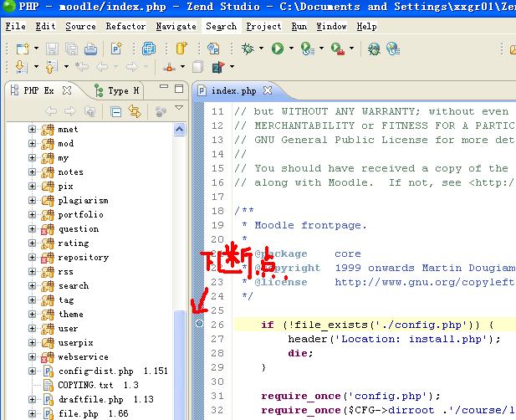Viewport: 516px width, 420px height.
Task: Maximize the PHP Explorer panel
Action: pos(179,89)
